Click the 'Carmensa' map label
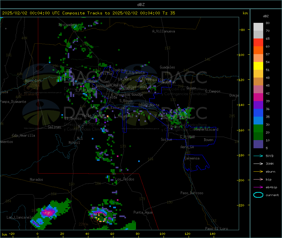Image resolution: width=282 pixels, height=238 pixels. [192, 158]
